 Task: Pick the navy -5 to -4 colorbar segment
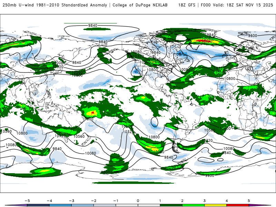38,205
